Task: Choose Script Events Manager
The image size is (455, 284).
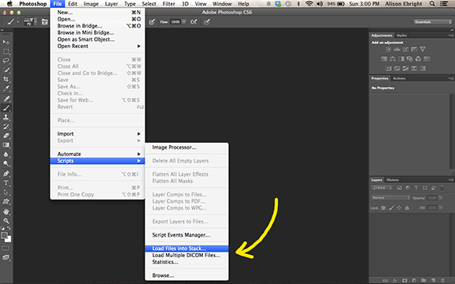Action: coord(187,235)
